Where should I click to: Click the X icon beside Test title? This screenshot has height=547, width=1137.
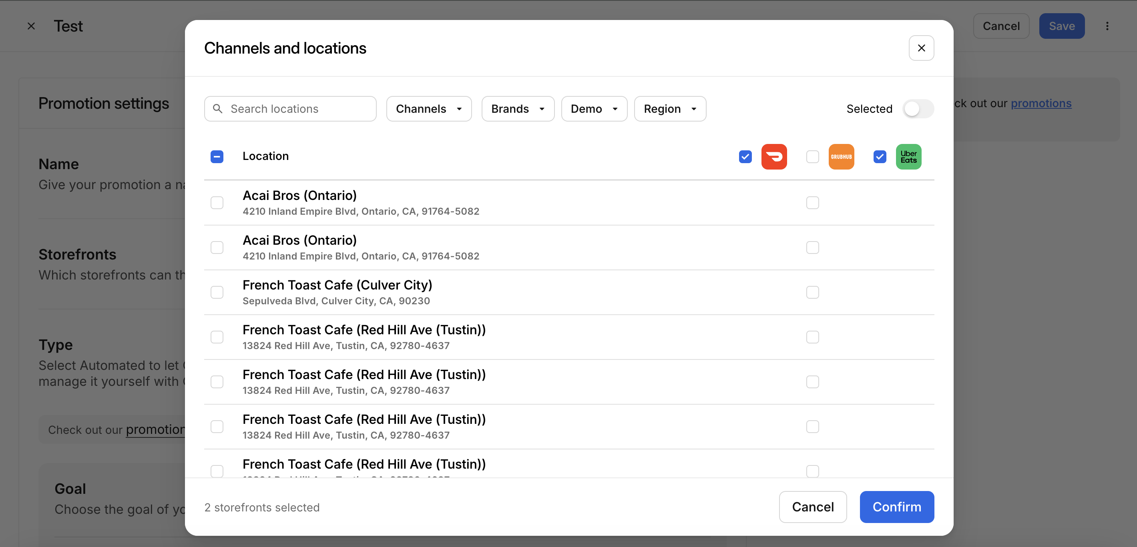[x=31, y=26]
